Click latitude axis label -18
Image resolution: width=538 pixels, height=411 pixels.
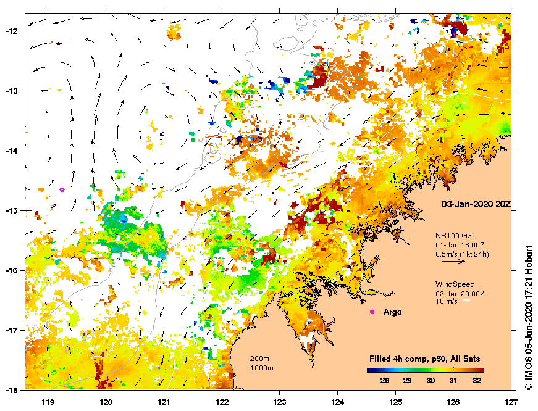[x=11, y=390]
